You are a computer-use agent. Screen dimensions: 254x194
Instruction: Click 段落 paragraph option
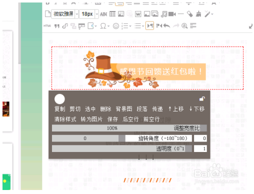(142, 109)
